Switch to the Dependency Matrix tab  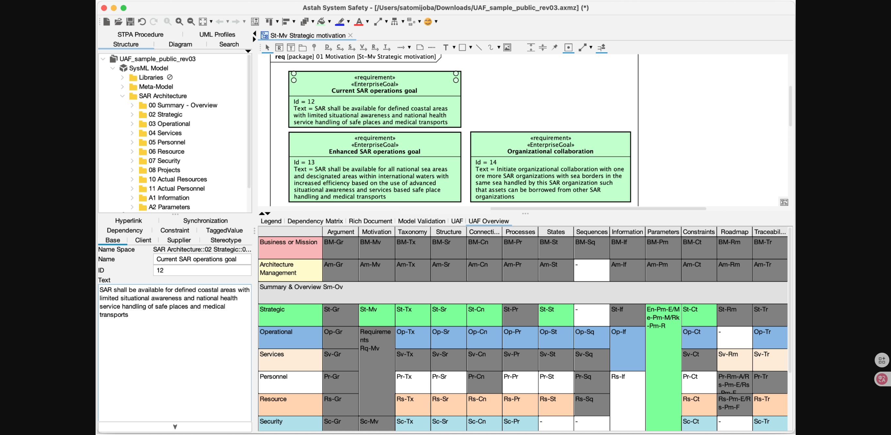point(315,221)
